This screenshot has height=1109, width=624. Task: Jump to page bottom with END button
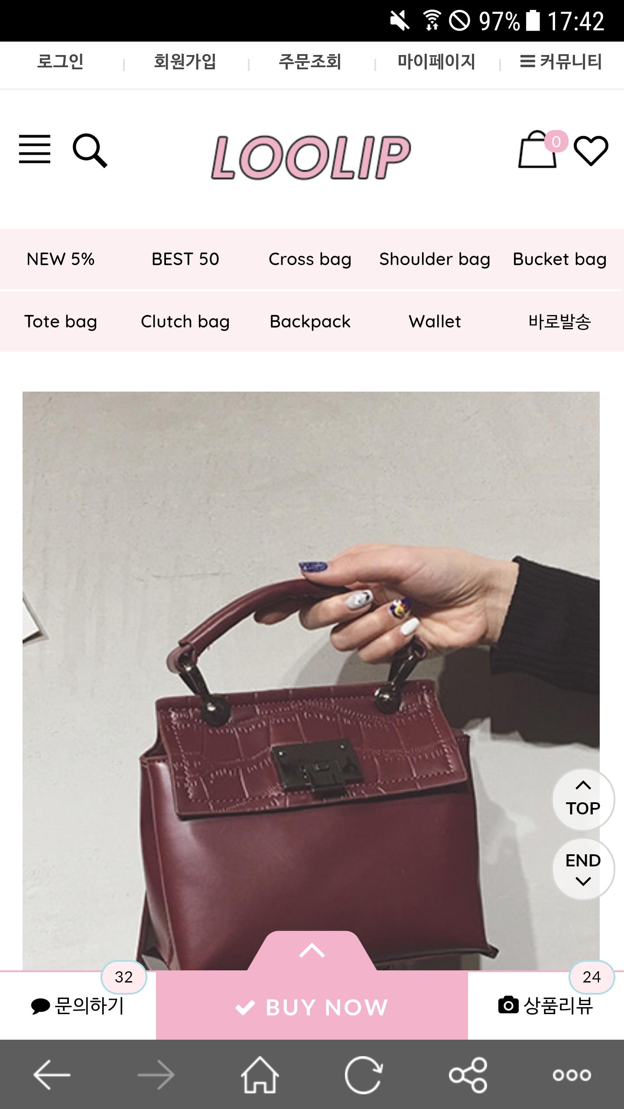click(583, 869)
